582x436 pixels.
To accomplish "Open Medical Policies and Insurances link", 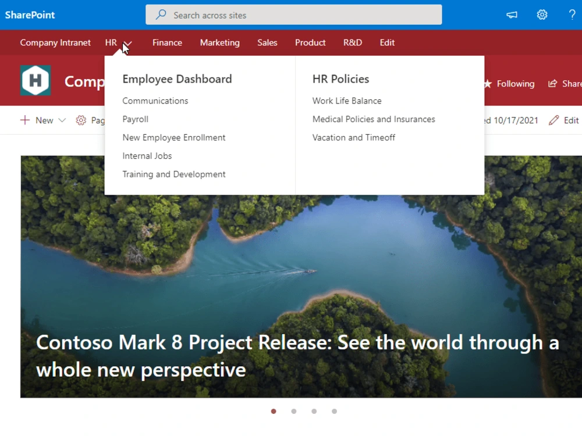I will [374, 119].
